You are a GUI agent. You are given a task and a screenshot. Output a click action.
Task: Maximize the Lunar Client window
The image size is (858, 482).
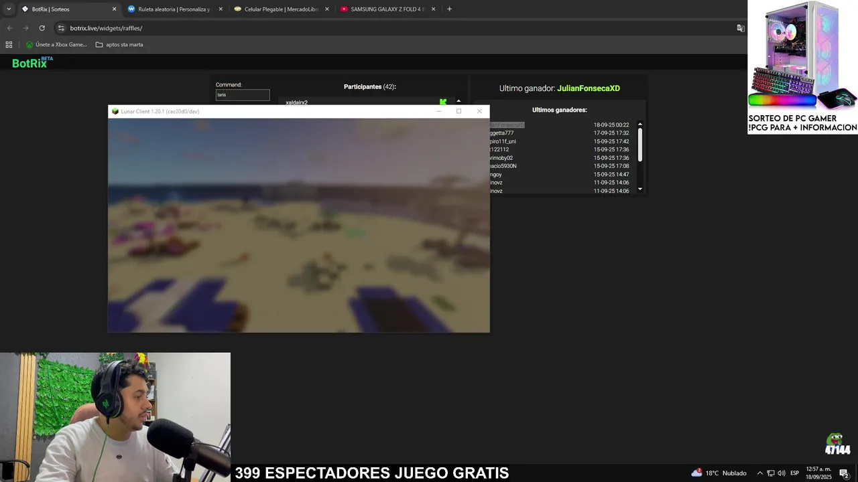click(x=459, y=111)
